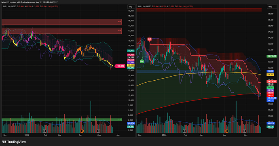Click the blue 15,002 price label on right chart
The image size is (279, 146).
(x=270, y=71)
